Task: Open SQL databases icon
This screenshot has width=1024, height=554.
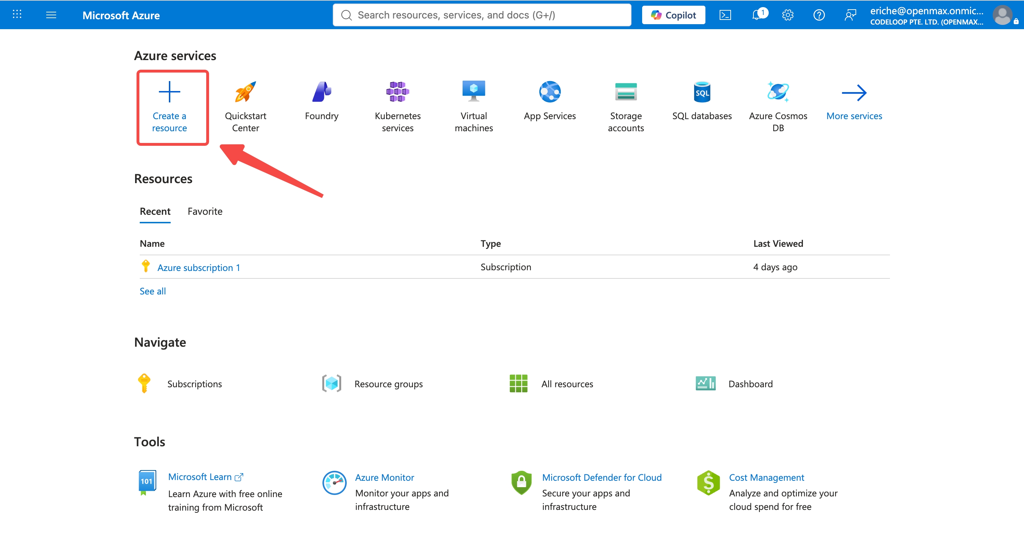Action: pyautogui.click(x=702, y=92)
